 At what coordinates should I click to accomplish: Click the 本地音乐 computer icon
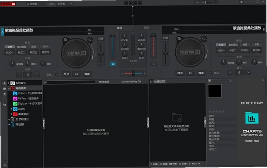pos(12,83)
